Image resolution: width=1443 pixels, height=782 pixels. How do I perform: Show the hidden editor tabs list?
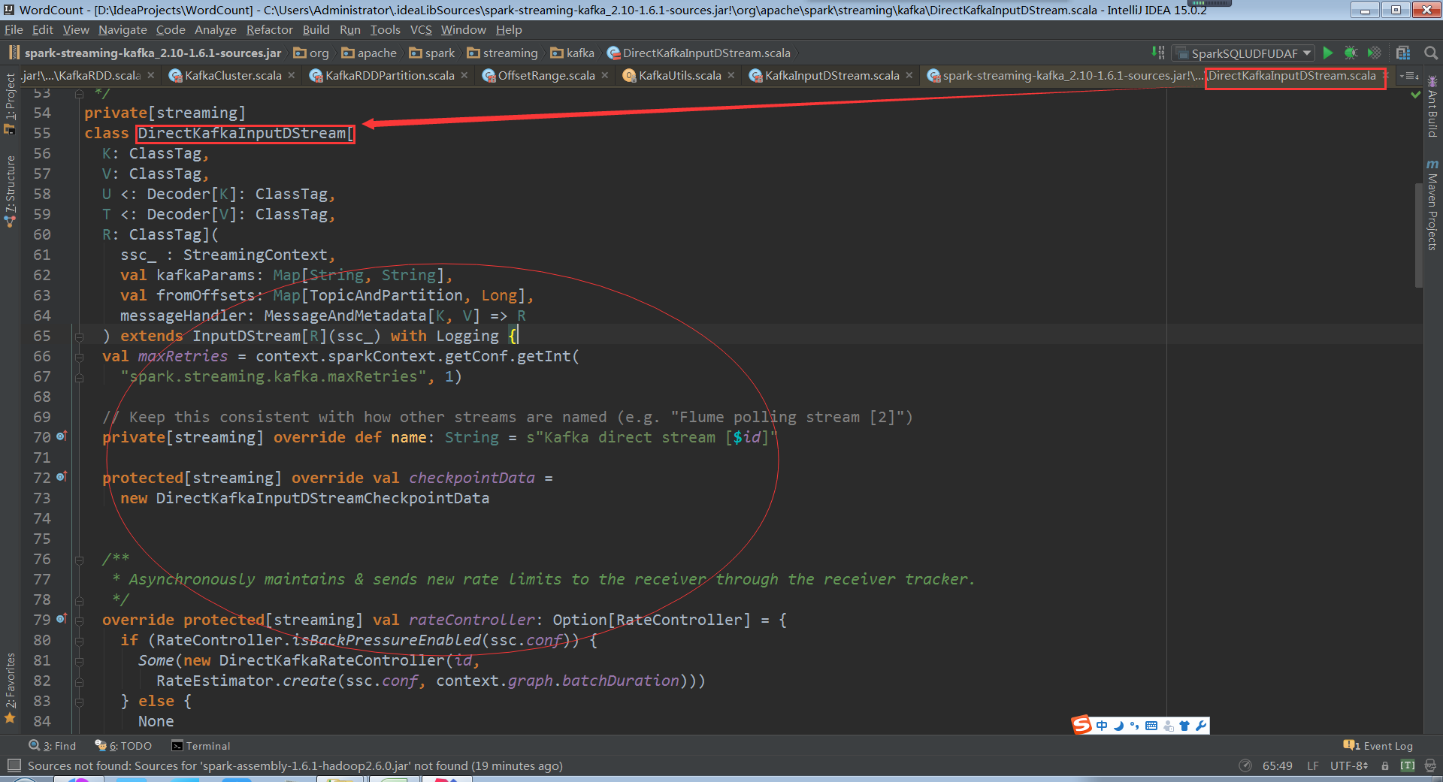(1409, 75)
